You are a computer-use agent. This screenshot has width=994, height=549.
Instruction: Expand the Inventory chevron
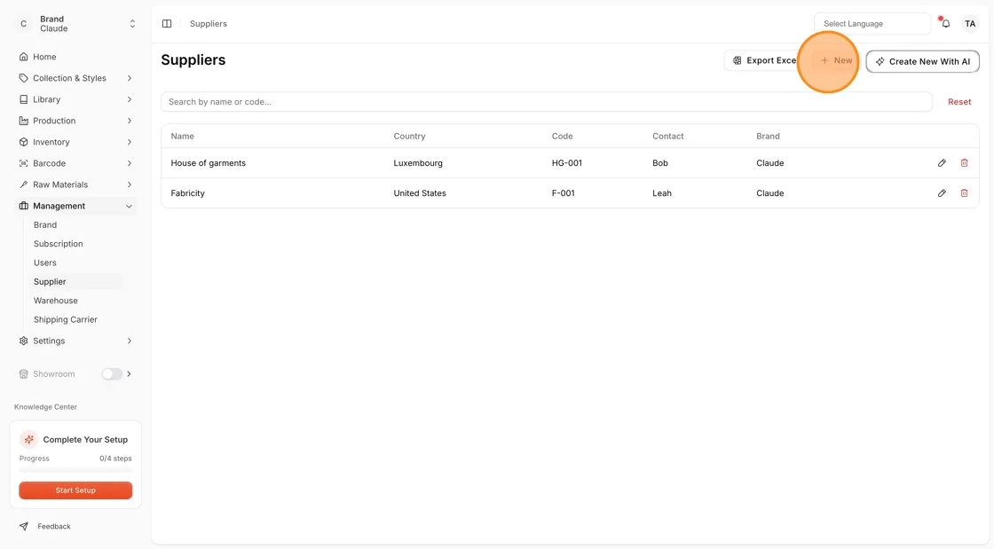pos(130,142)
